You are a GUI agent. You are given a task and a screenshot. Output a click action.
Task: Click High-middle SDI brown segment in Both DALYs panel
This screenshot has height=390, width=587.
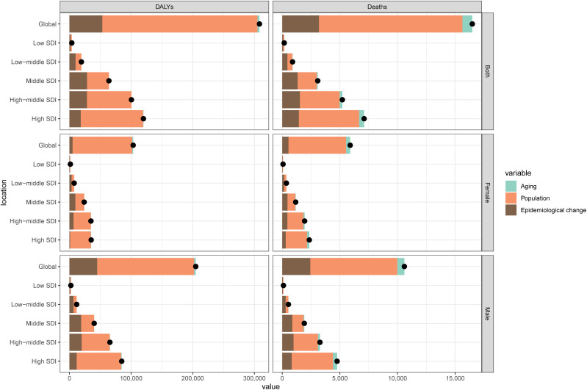(x=78, y=100)
